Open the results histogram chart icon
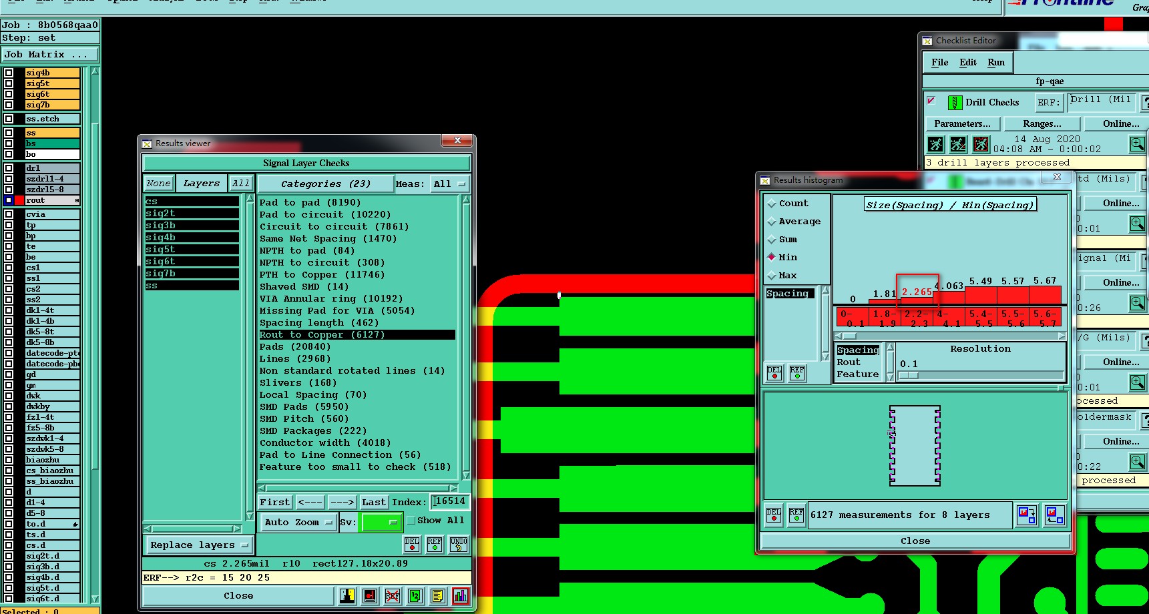1149x614 pixels. [461, 596]
